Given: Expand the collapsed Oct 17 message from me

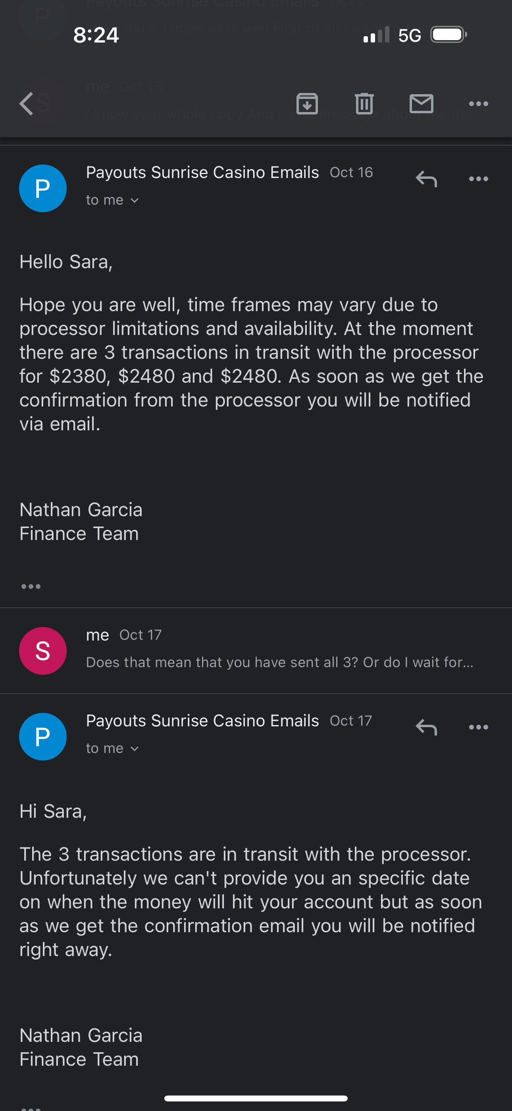Looking at the screenshot, I should [x=279, y=650].
